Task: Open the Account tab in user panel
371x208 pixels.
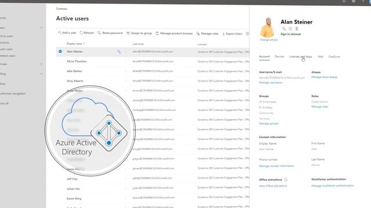Action: tap(264, 57)
